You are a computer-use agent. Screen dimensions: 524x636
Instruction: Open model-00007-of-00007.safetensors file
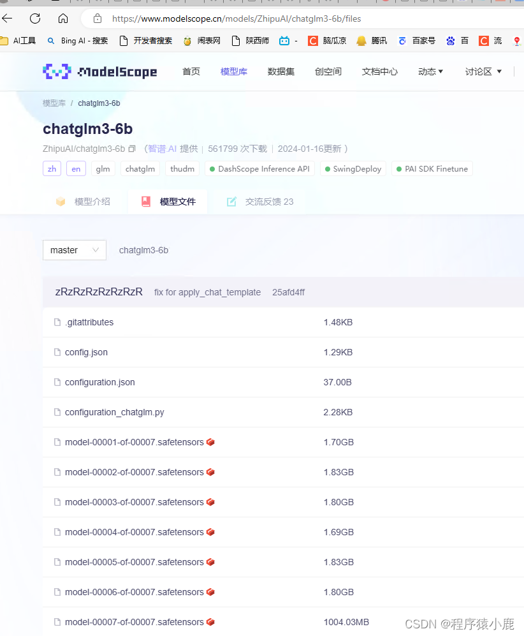[x=134, y=622]
